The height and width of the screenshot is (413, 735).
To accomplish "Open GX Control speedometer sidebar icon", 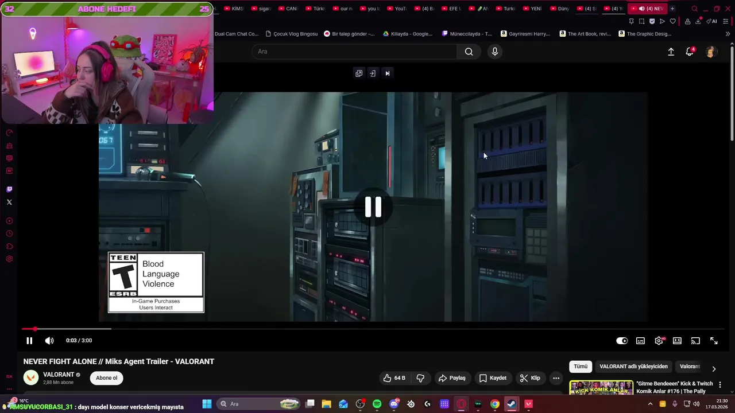I will (x=9, y=133).
